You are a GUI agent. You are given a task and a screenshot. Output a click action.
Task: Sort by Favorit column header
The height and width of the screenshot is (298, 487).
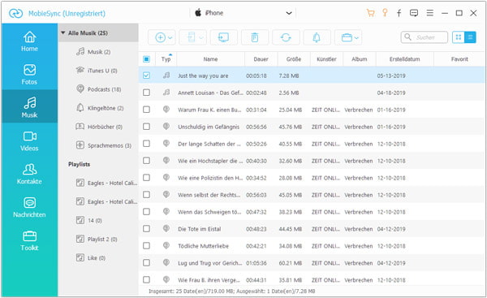459,59
